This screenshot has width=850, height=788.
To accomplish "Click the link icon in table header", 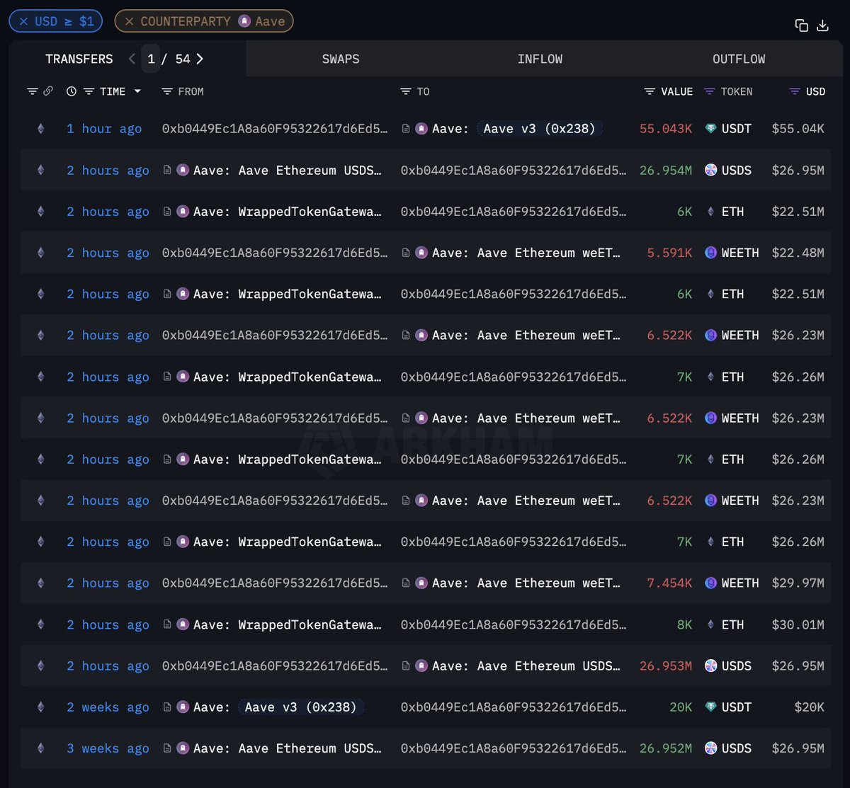I will [48, 91].
